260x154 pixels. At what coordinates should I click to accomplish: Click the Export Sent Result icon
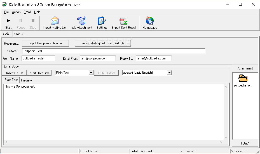click(x=124, y=21)
